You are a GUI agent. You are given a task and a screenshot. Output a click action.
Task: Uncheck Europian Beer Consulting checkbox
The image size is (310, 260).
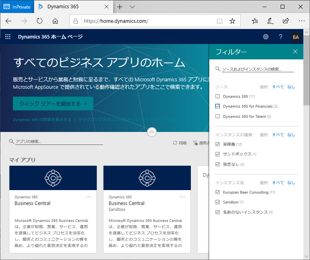[x=218, y=192]
